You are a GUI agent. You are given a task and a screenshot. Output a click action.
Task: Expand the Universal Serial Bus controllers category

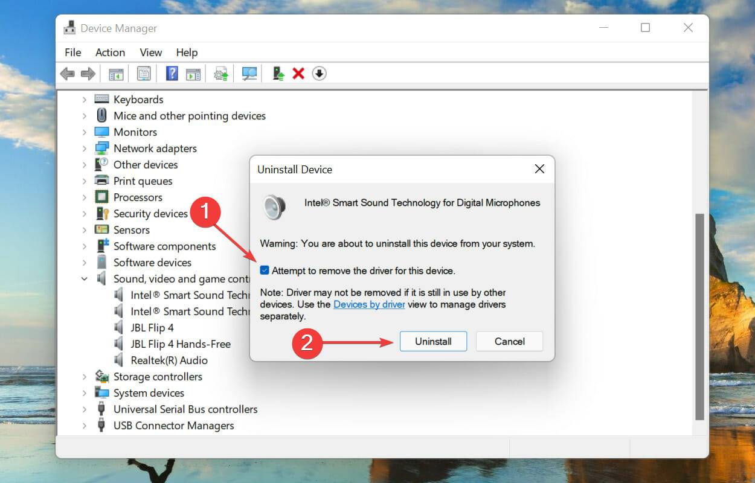(84, 409)
